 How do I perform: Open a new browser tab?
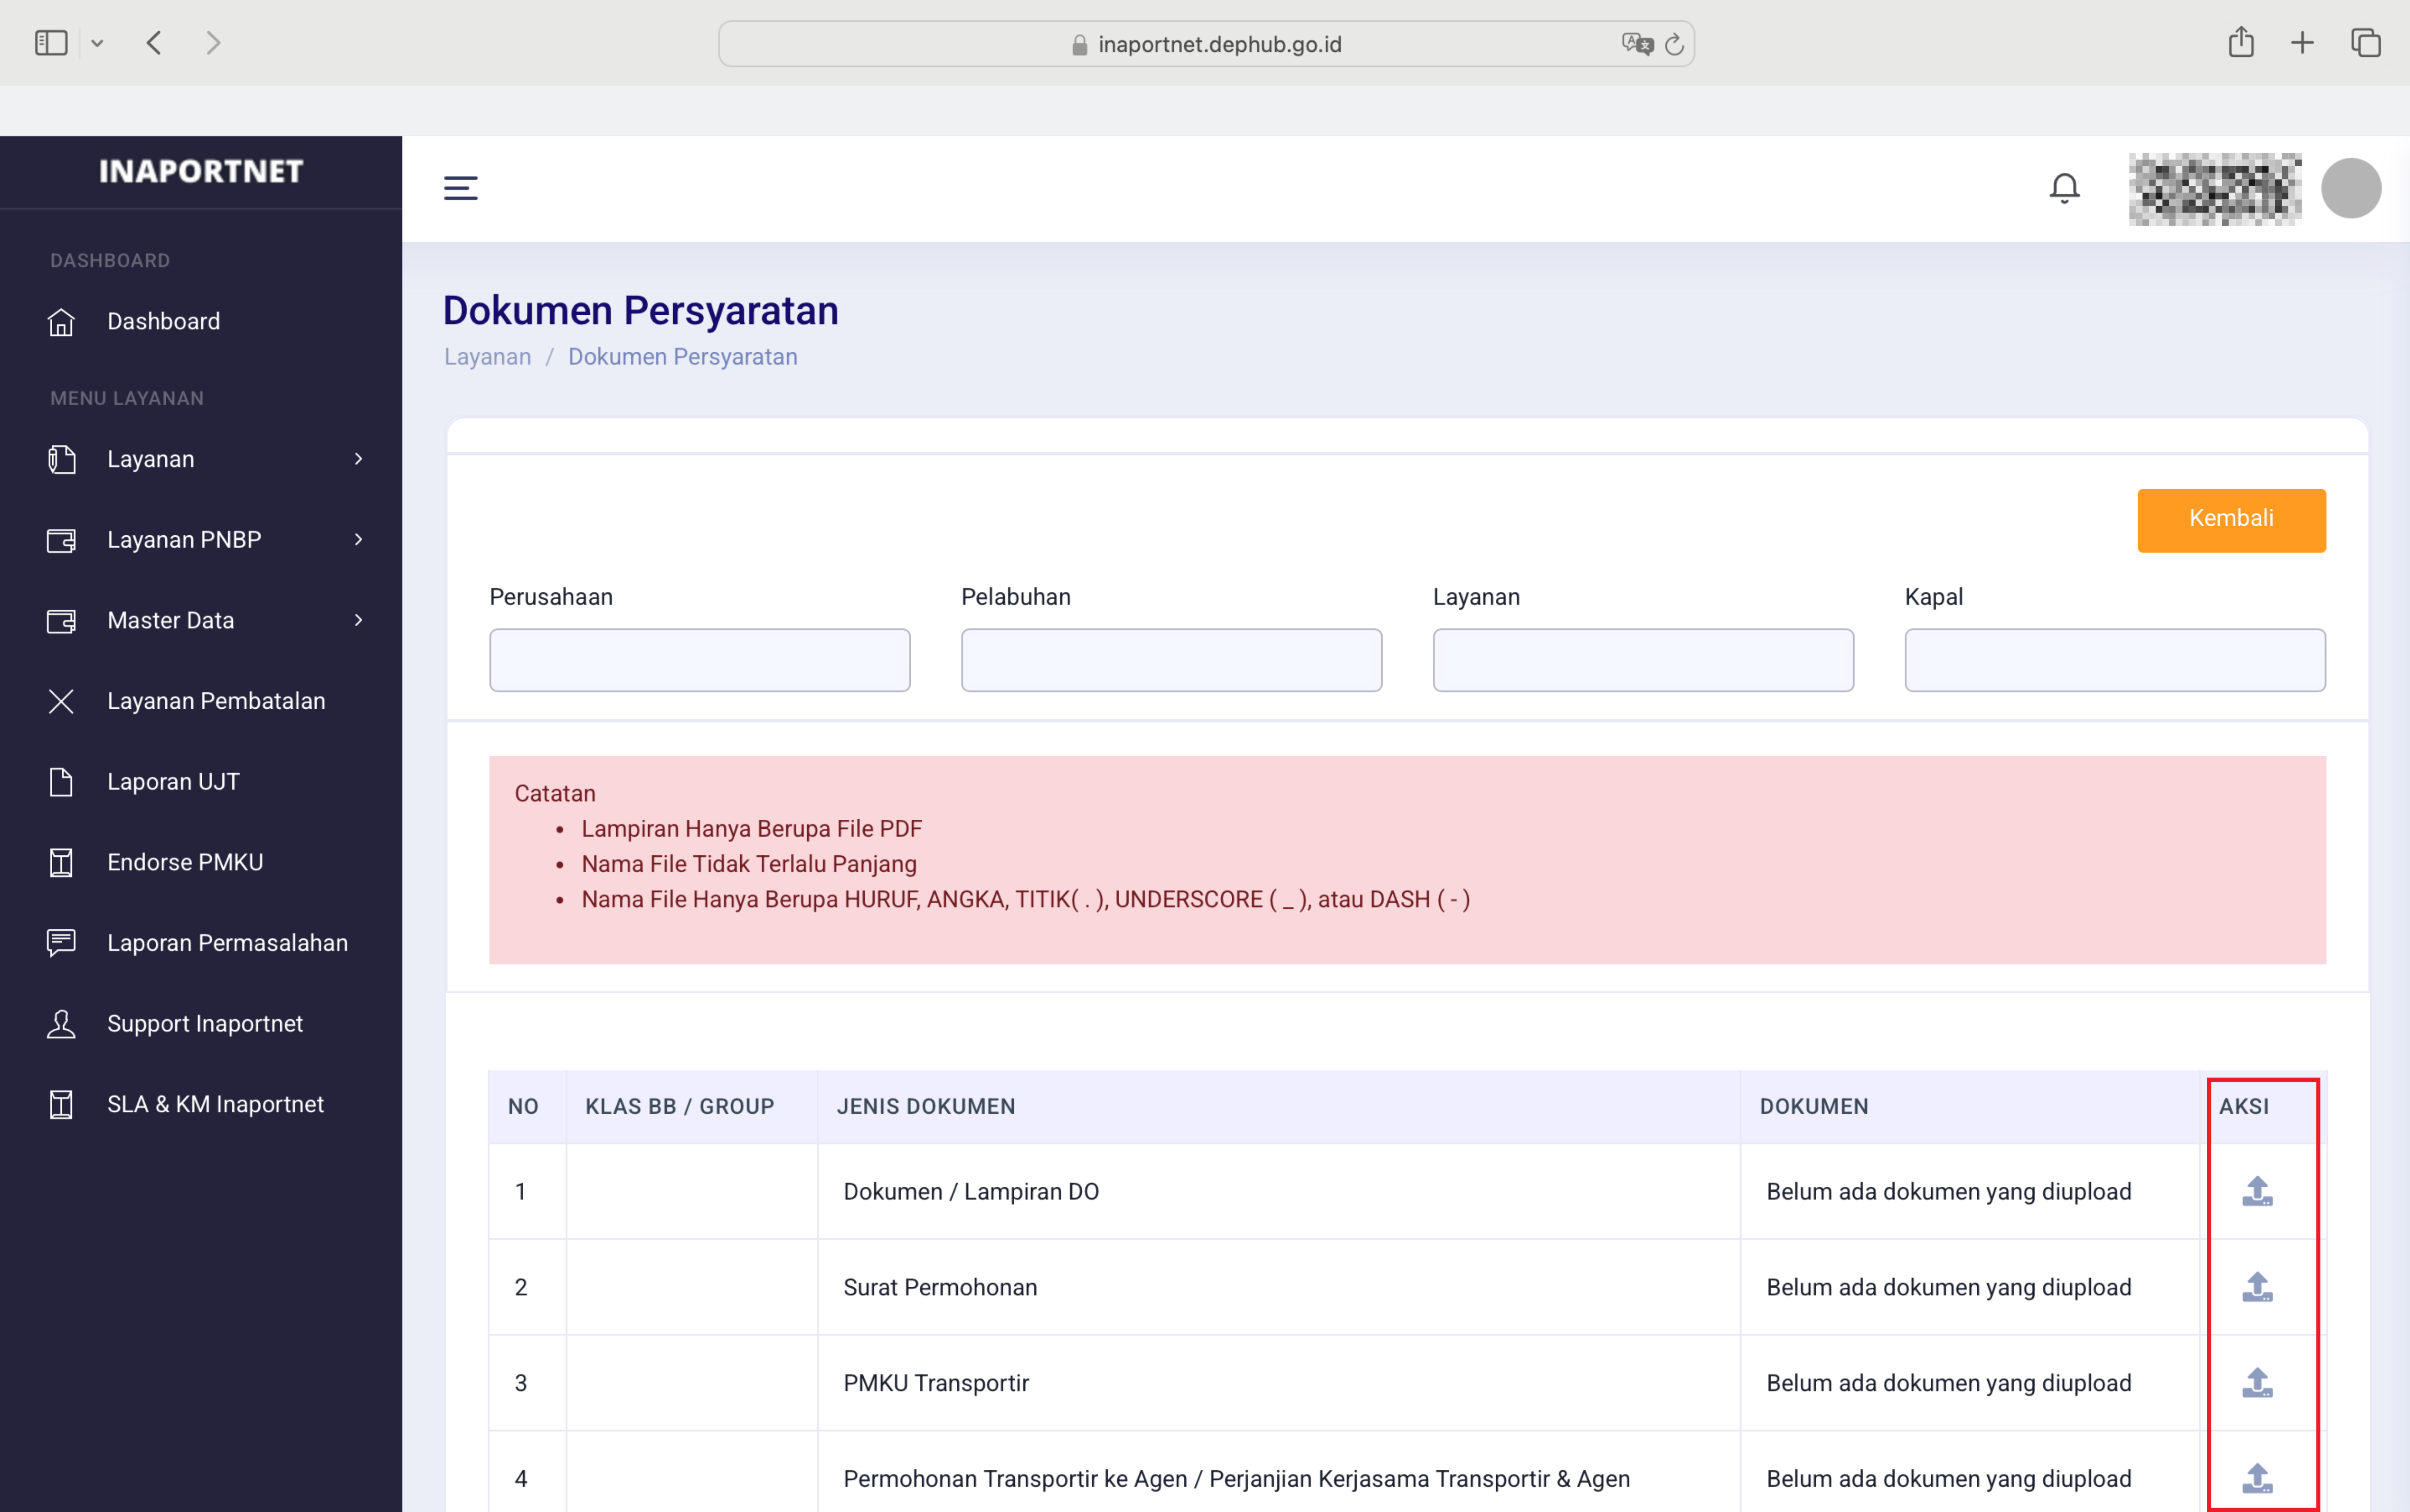coord(2302,43)
